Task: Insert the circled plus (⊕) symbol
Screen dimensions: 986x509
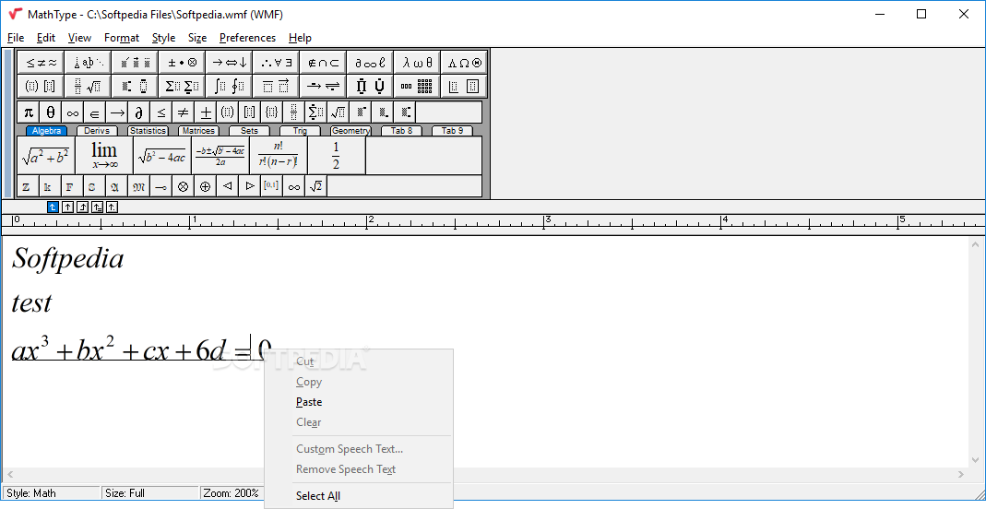Action: (x=205, y=186)
